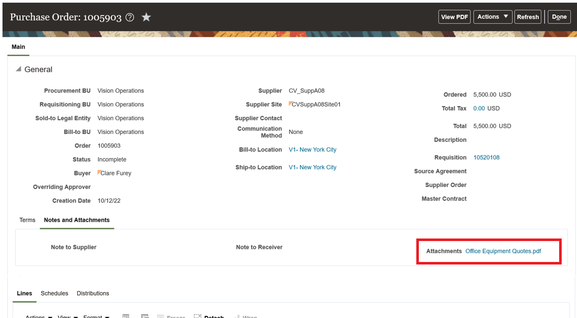Open help for the Purchase Order page

(x=130, y=17)
